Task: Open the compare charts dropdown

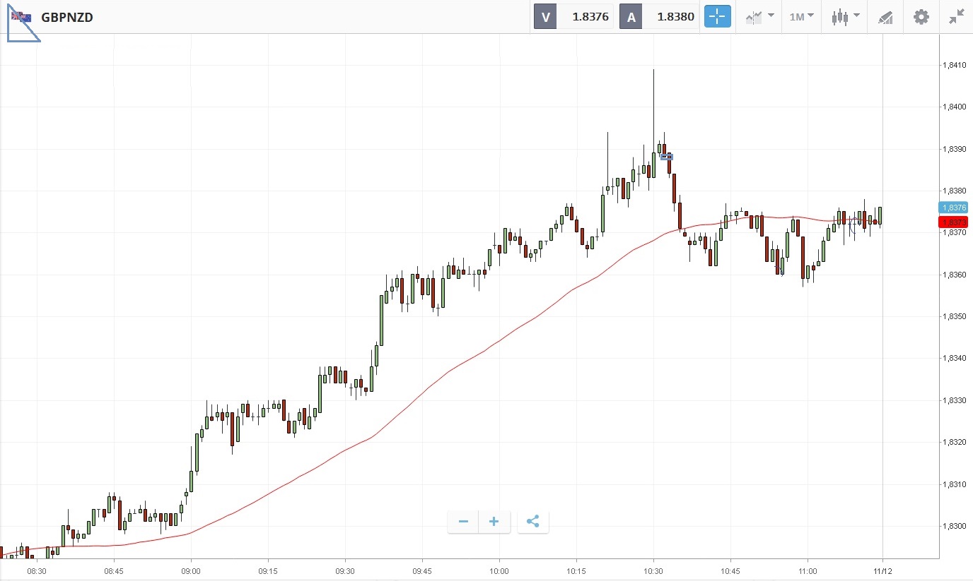Action: point(759,17)
